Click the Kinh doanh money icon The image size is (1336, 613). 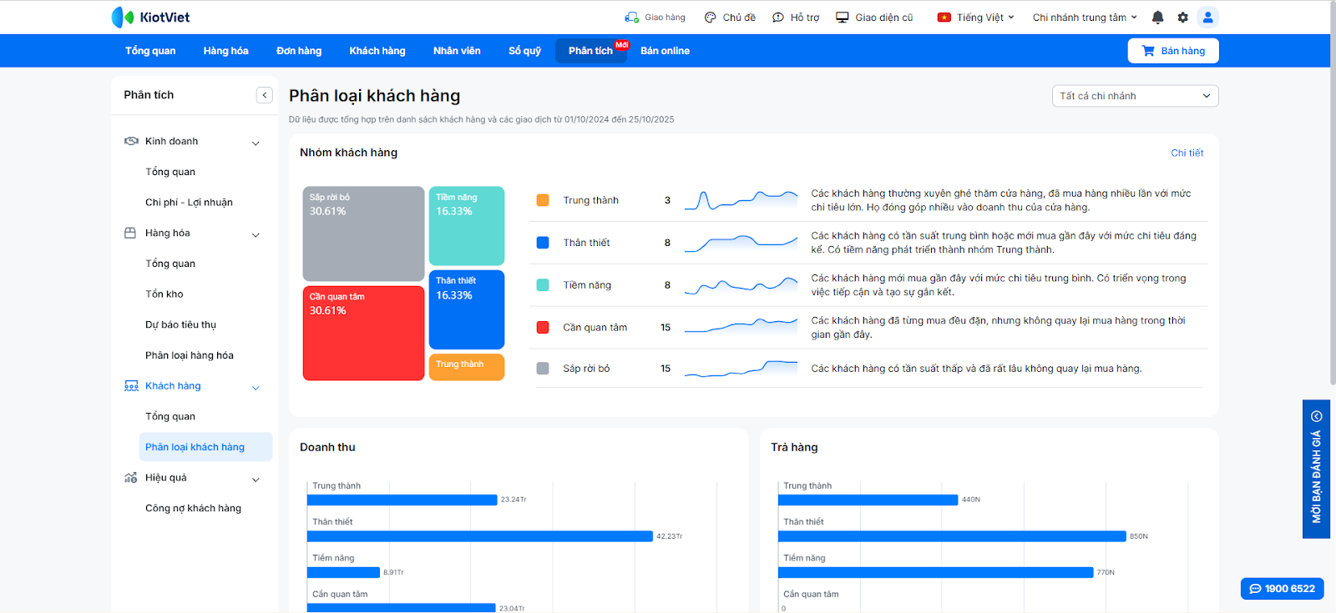[131, 141]
